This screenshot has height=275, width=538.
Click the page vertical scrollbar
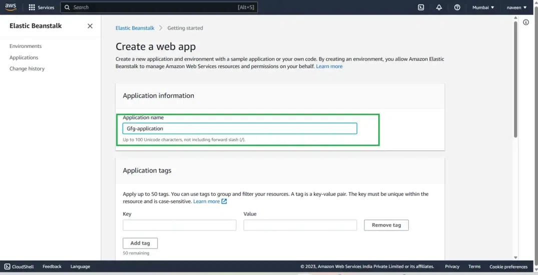coord(515,79)
